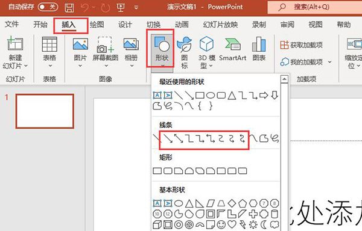Open the 帮助 tab
This screenshot has width=362, height=231.
click(x=344, y=24)
